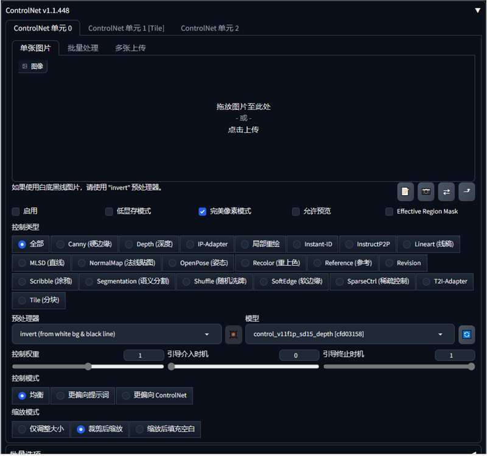The height and width of the screenshot is (456, 487).
Task: Run the preprocessor with the explosion icon
Action: pyautogui.click(x=233, y=334)
